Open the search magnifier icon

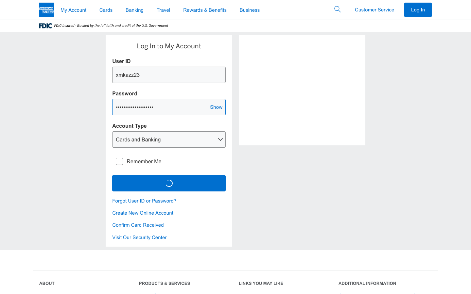click(337, 9)
